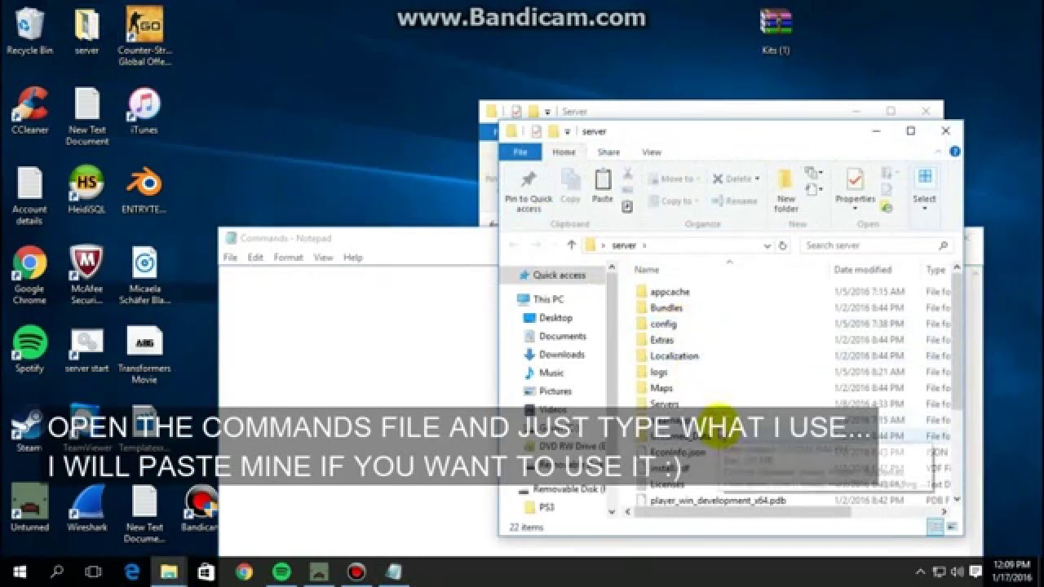Open the Help menu in Notepad
Screen dimensions: 1044x587
tap(352, 257)
